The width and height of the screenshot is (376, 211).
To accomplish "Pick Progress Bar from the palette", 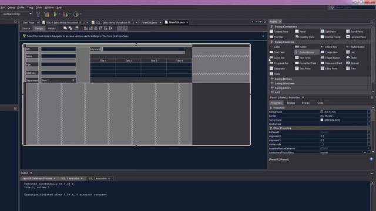I will (279, 63).
